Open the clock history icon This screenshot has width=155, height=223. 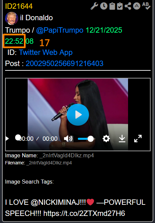[x=104, y=6]
